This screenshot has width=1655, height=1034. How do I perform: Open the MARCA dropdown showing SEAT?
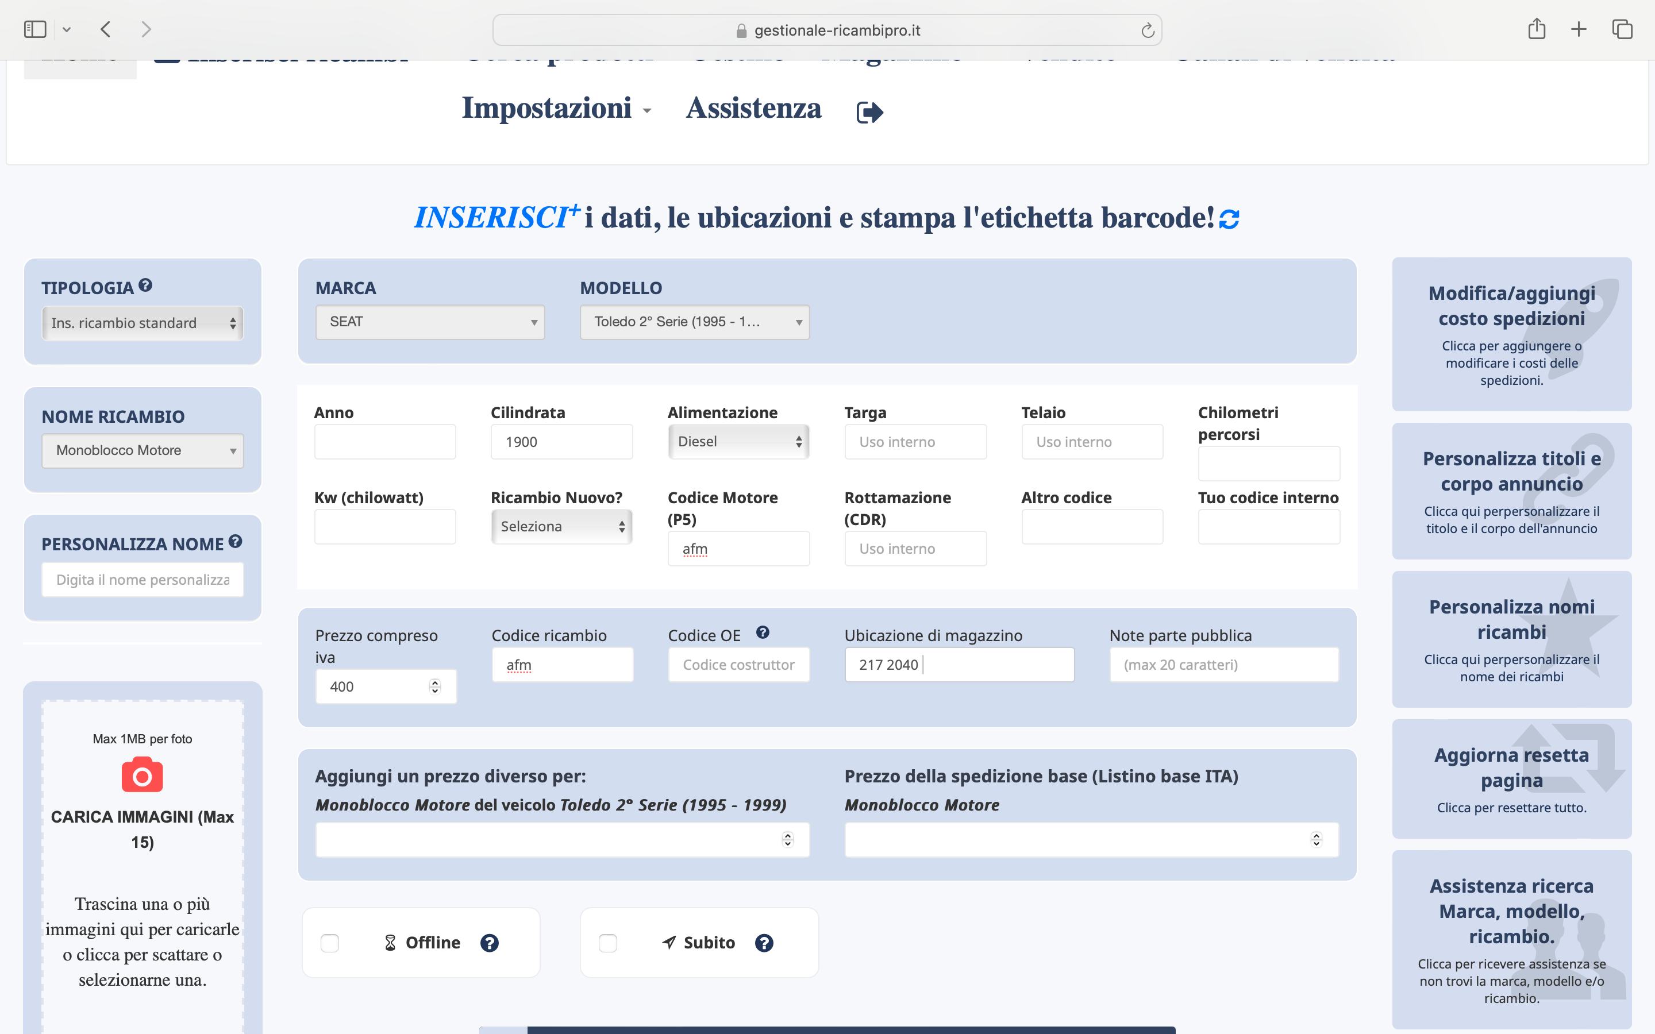pos(430,322)
